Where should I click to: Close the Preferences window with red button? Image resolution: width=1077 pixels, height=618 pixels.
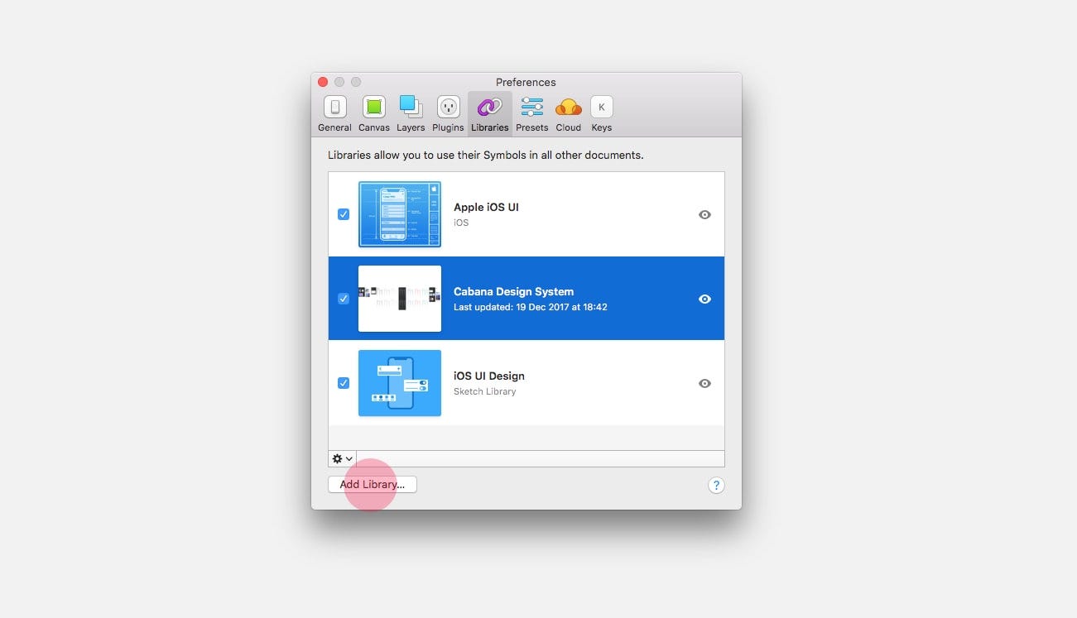click(323, 82)
